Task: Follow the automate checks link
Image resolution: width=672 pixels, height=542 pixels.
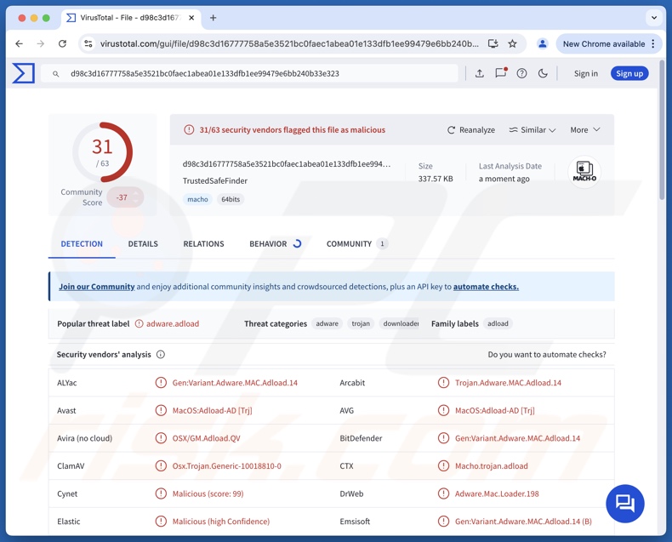Action: (x=486, y=287)
